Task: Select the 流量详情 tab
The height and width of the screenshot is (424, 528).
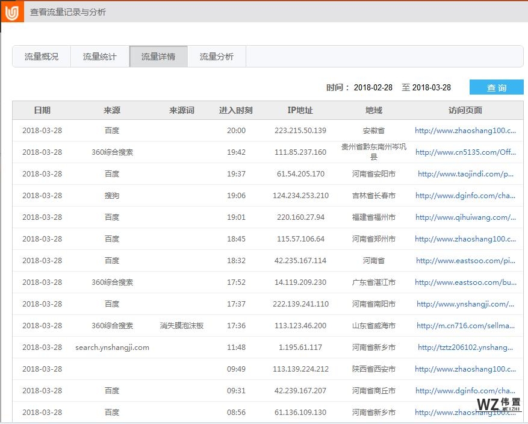Action: (158, 56)
